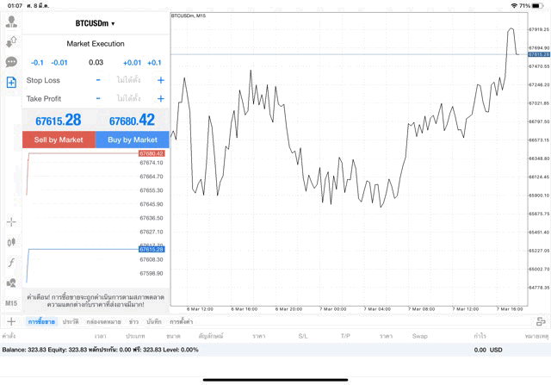The width and height of the screenshot is (551, 385).
Task: Decrease Take Profit with minus
Action: tap(98, 98)
